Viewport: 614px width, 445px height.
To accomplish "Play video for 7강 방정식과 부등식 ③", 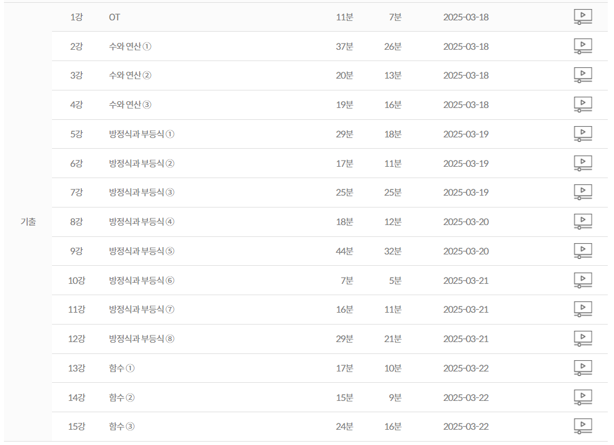I will point(582,192).
